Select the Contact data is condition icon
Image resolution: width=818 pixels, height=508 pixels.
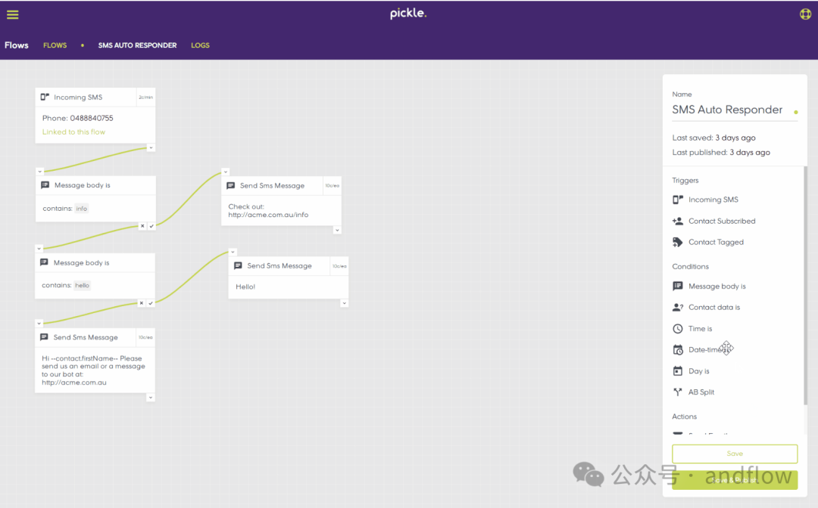click(x=678, y=307)
